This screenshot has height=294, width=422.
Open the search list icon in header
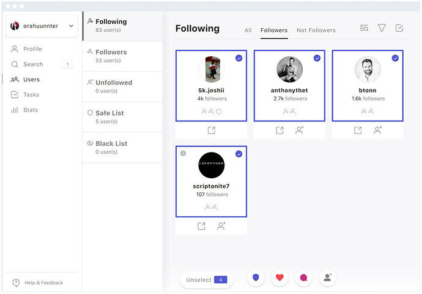364,28
